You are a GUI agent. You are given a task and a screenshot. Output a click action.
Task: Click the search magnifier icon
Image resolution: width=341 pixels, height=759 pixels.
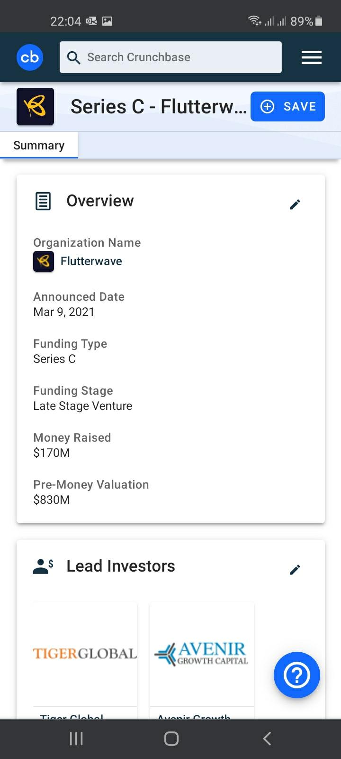pos(73,57)
